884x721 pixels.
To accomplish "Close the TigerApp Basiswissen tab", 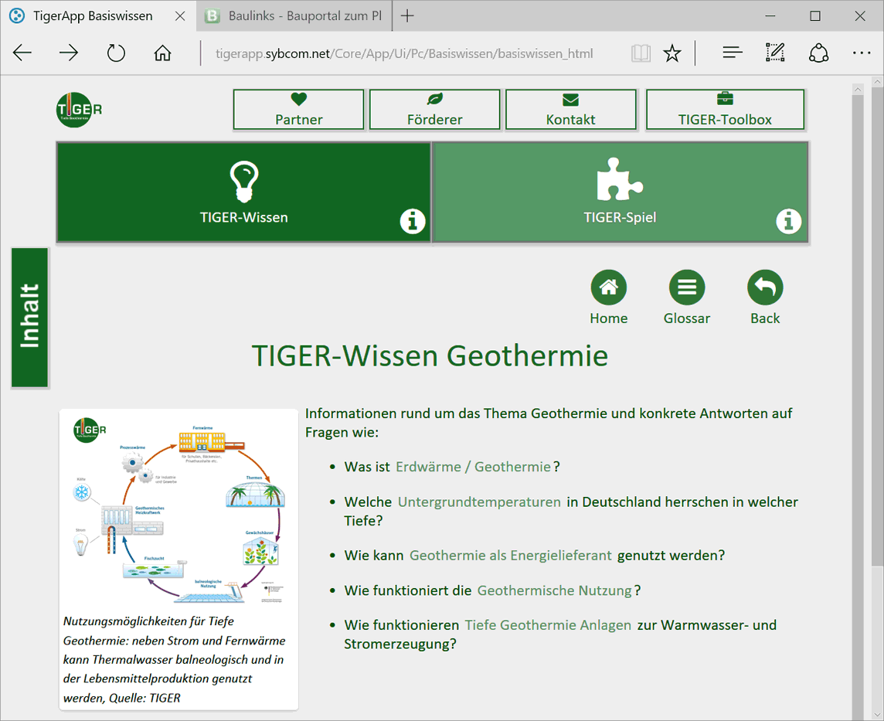I will point(180,15).
